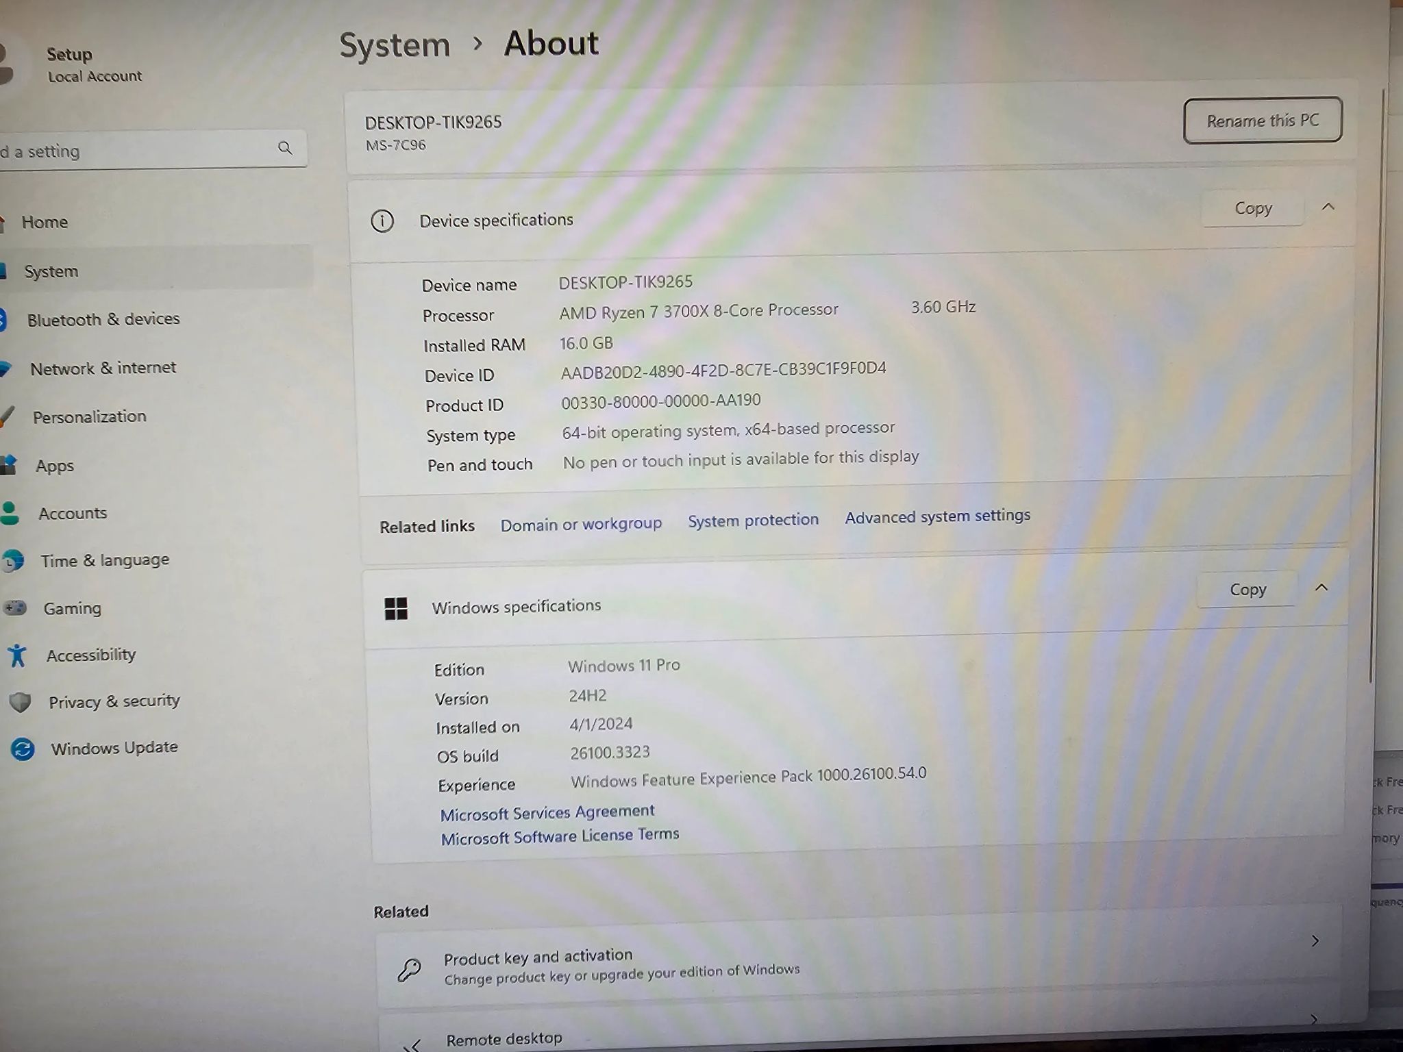Screen dimensions: 1403x1052
Task: Open Product key and activation chevron
Action: click(x=1315, y=941)
